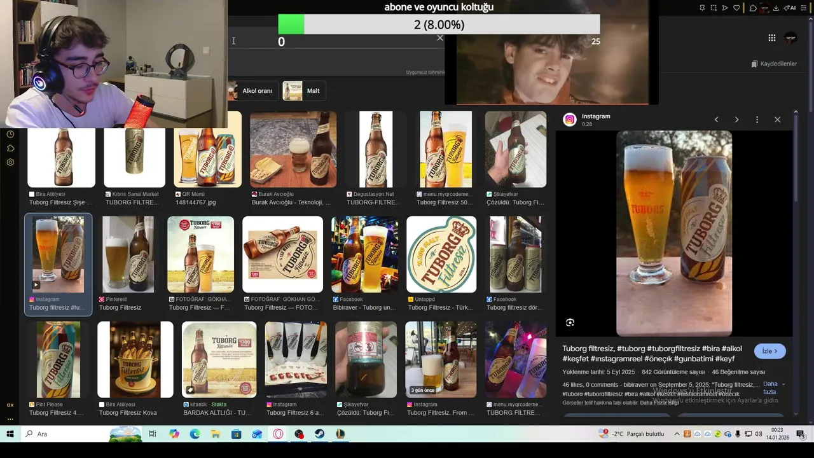Image resolution: width=814 pixels, height=458 pixels.
Task: Click the İzle button
Action: pyautogui.click(x=770, y=351)
